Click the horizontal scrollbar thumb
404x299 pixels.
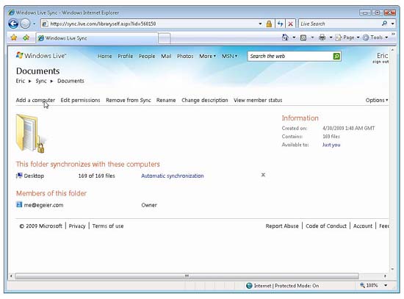[187, 276]
